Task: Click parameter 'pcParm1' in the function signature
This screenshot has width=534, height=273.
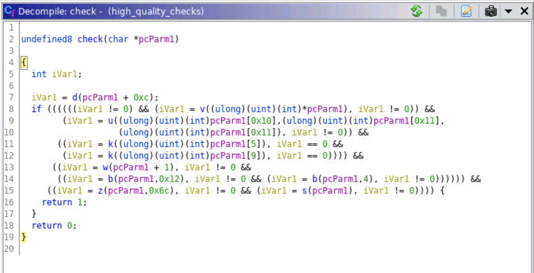Action: coord(156,39)
